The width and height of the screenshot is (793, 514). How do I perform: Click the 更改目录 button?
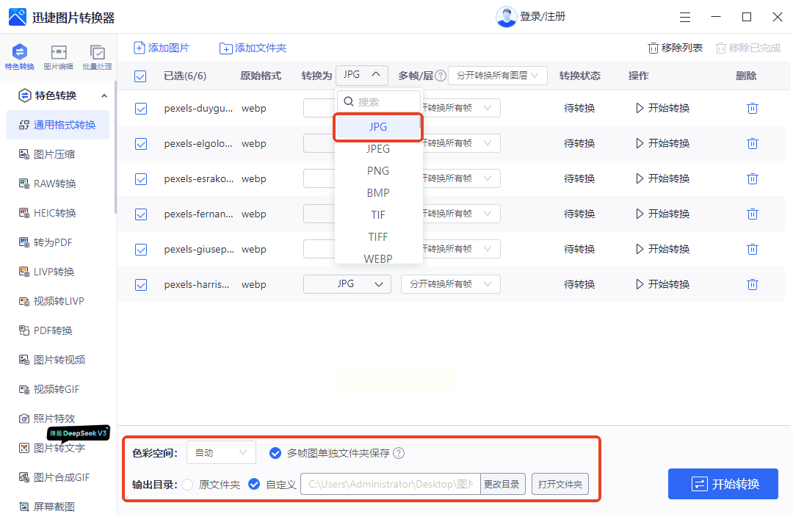pos(503,485)
